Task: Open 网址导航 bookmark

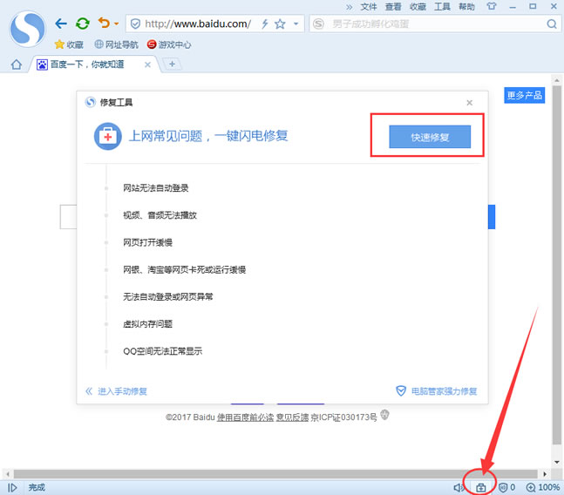Action: (117, 44)
